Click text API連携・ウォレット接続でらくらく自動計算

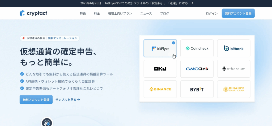tap(60, 81)
